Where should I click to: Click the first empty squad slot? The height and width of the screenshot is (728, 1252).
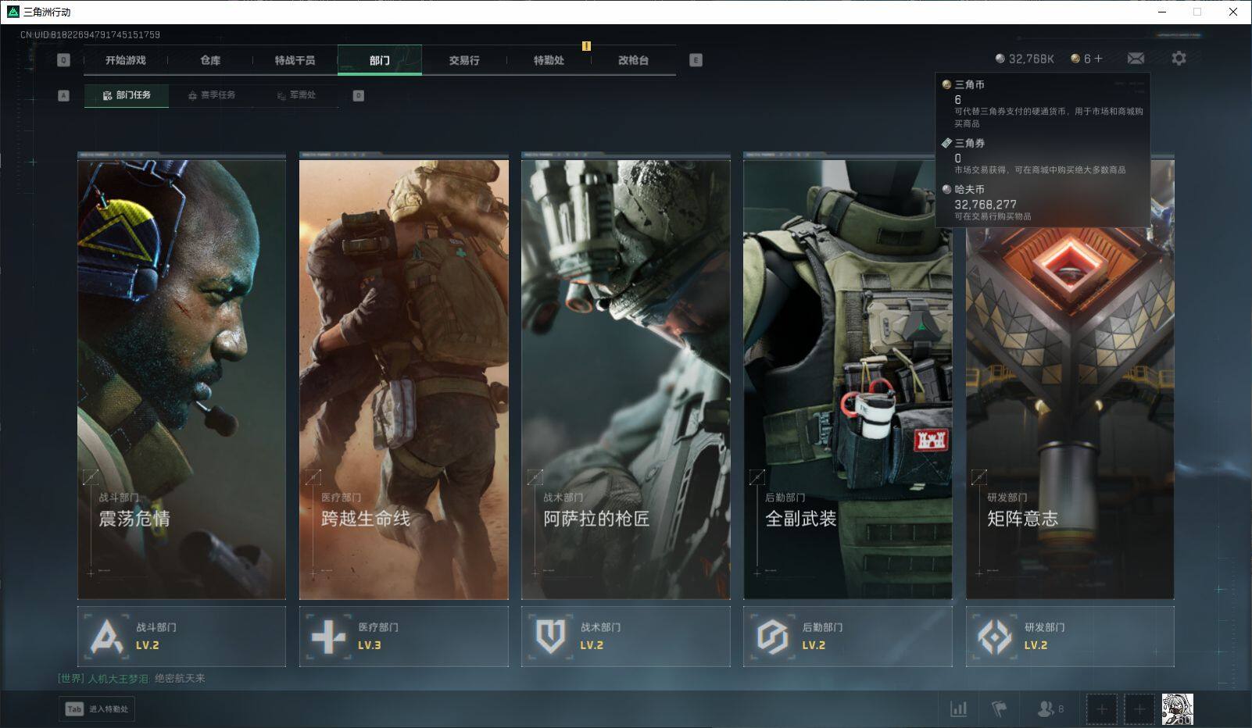1101,709
